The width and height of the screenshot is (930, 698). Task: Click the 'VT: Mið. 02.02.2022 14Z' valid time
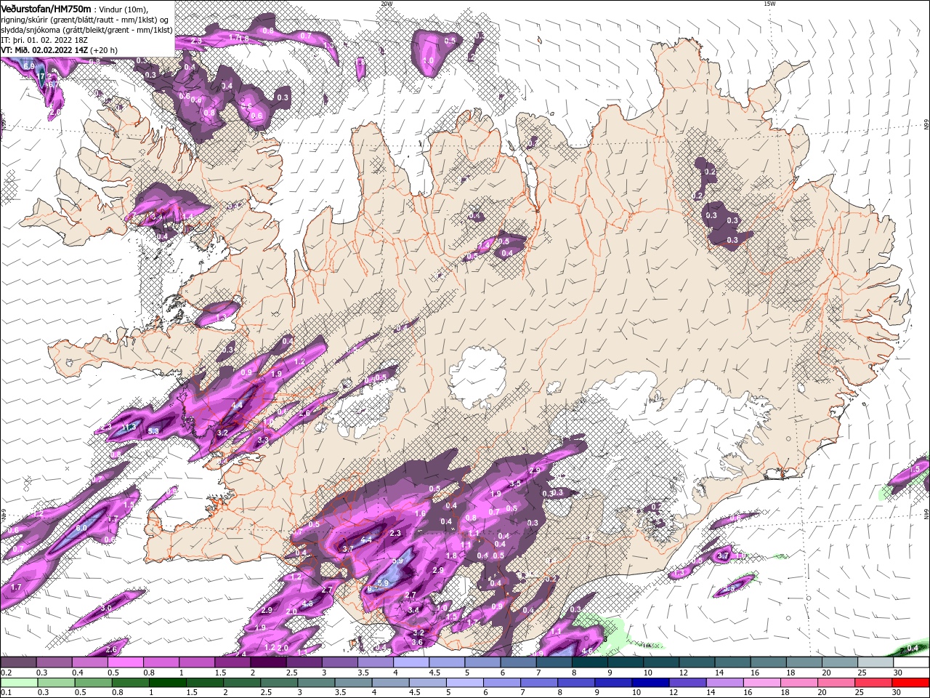tap(44, 50)
